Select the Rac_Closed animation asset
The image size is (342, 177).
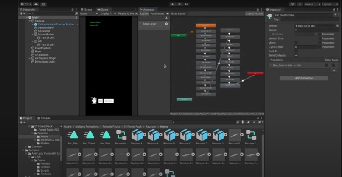89,137
